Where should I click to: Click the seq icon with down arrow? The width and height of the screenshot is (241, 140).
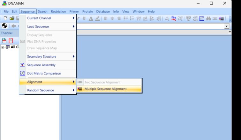tap(167, 18)
